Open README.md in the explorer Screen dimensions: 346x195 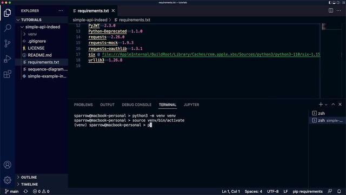tap(42, 55)
